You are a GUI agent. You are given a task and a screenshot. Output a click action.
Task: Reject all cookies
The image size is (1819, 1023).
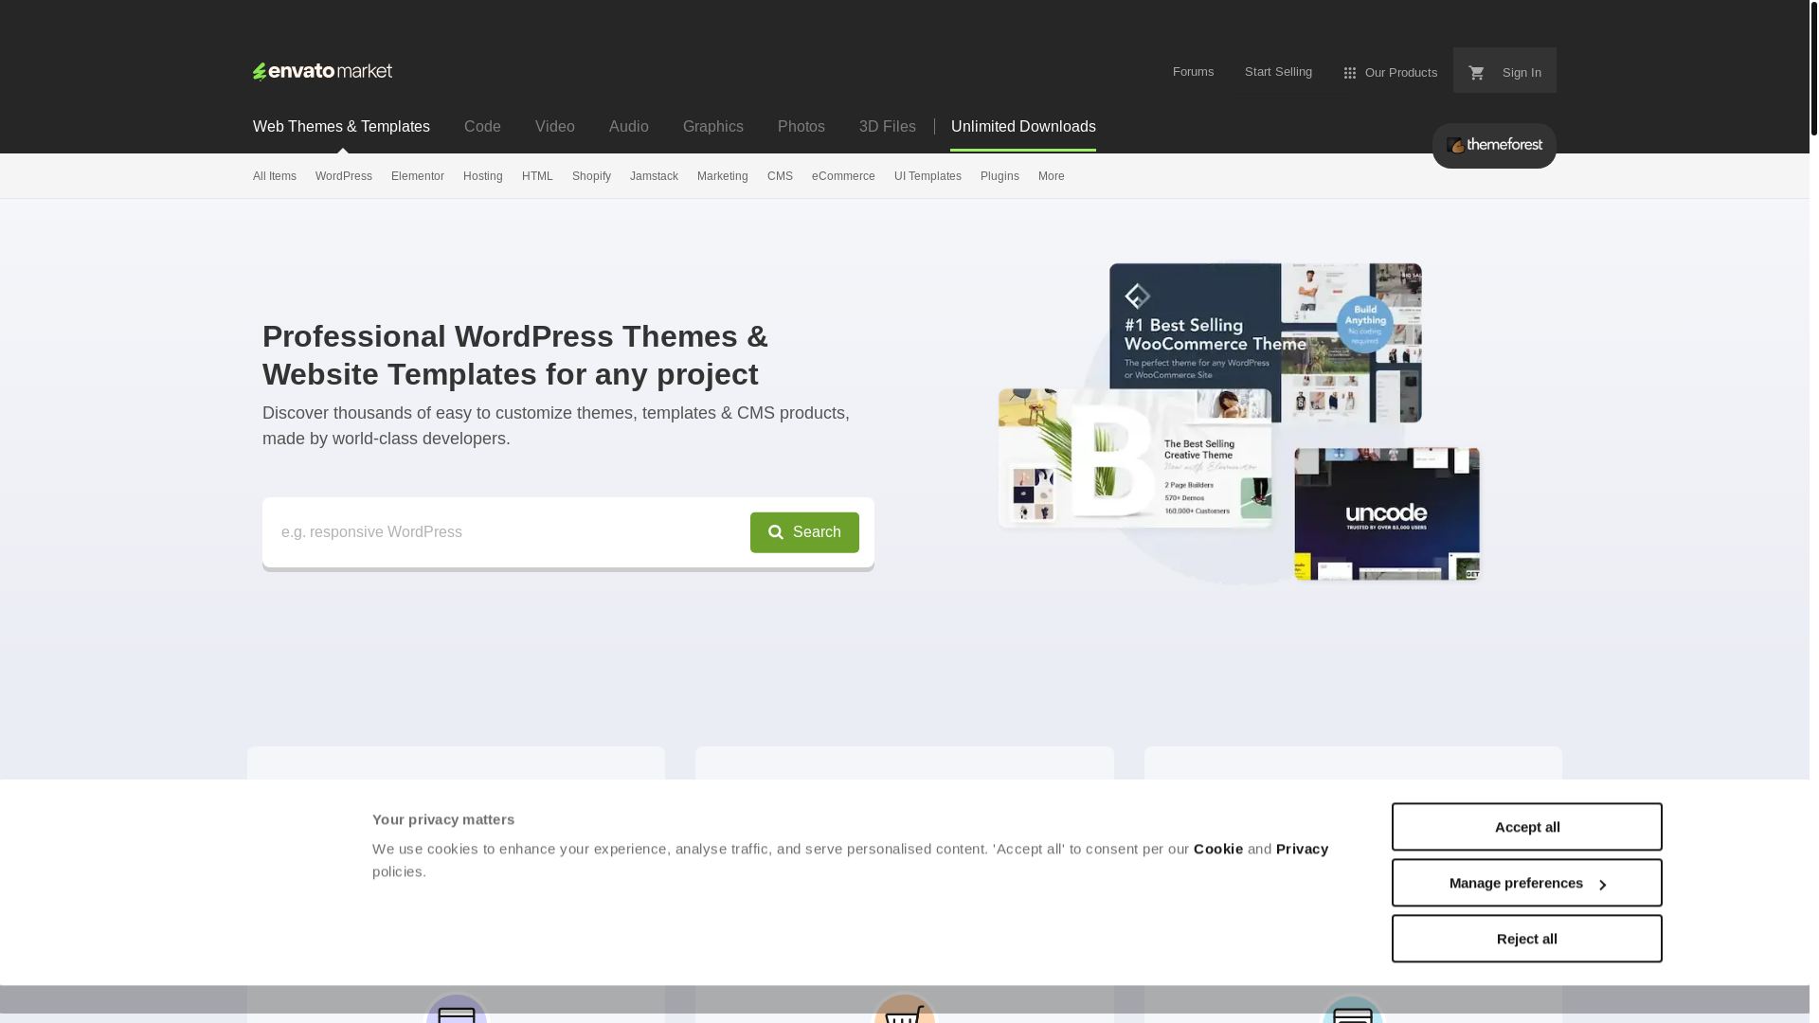click(x=1526, y=939)
